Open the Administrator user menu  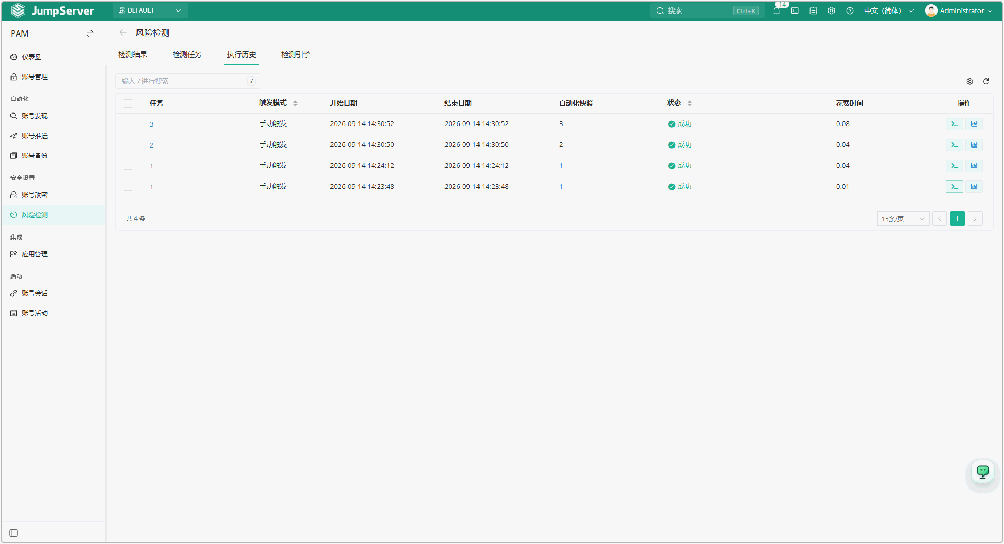[959, 10]
